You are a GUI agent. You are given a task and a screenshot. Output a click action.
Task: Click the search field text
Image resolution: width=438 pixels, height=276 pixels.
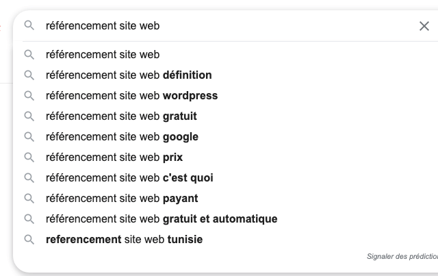[103, 26]
